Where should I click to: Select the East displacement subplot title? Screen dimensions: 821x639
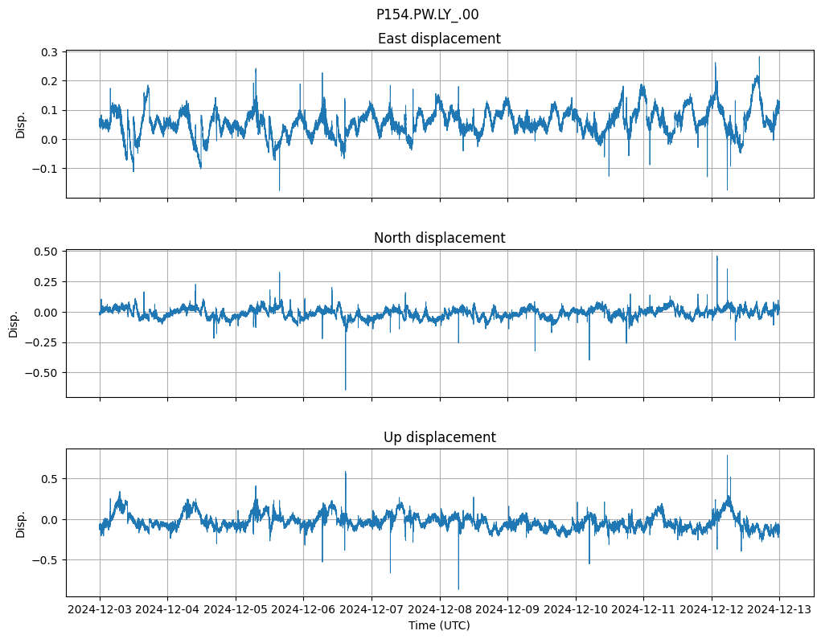(x=439, y=39)
